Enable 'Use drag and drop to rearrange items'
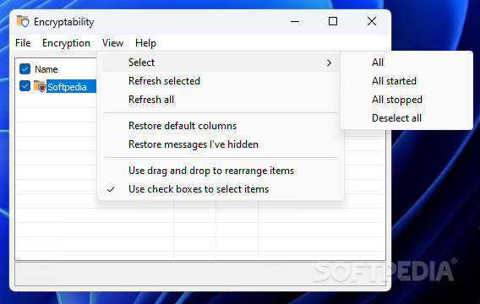480x304 pixels. pos(221,171)
